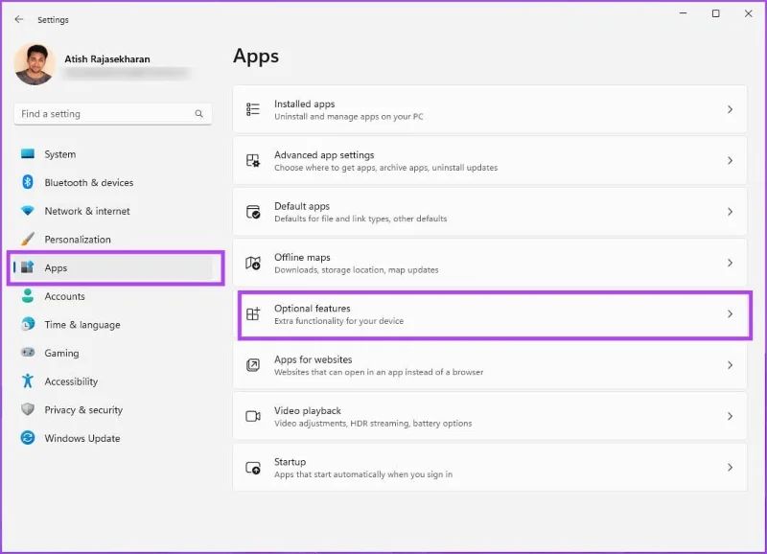767x554 pixels.
Task: Click the Network wifi icon in sidebar
Action: point(28,211)
